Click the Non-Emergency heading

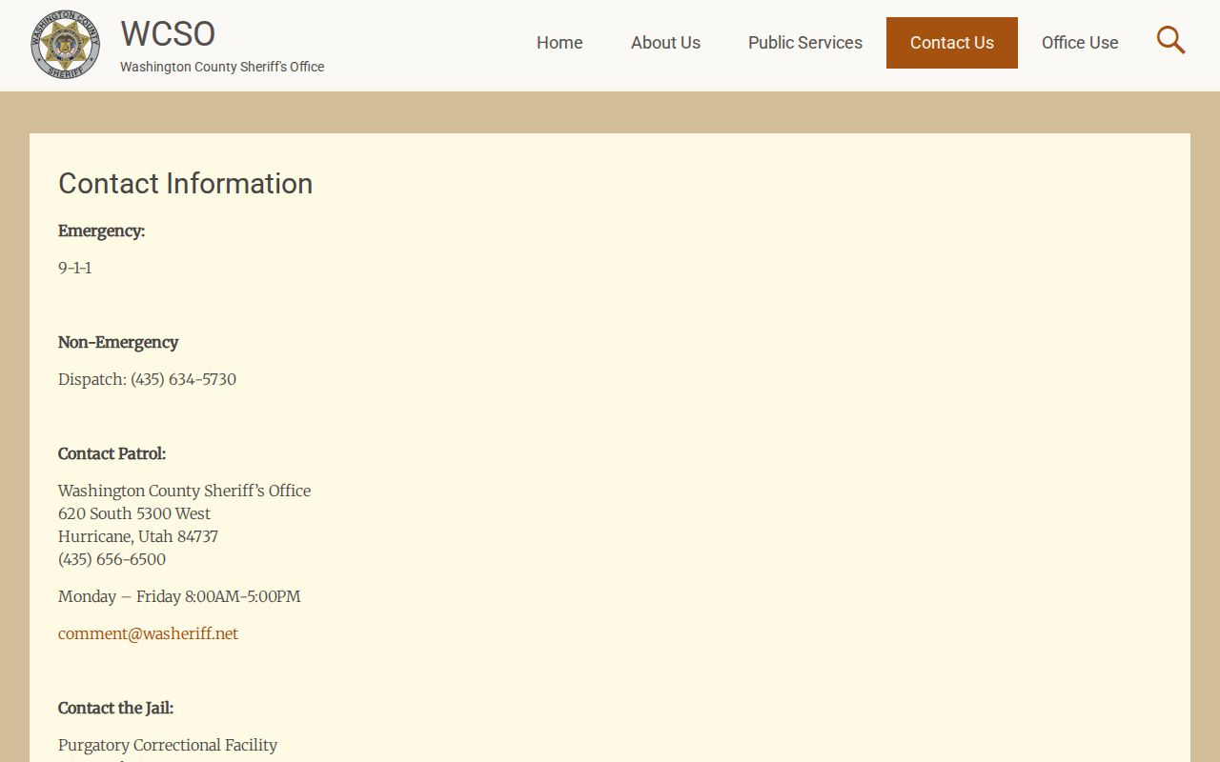tap(118, 342)
